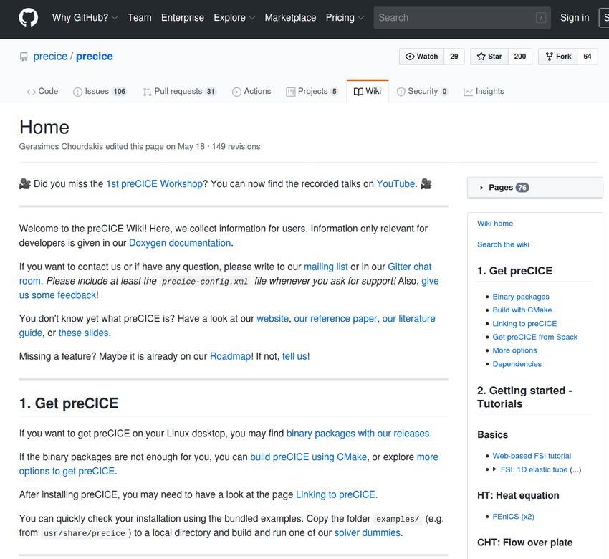Switch to the Pull requests tab
The width and height of the screenshot is (609, 559).
(x=179, y=91)
